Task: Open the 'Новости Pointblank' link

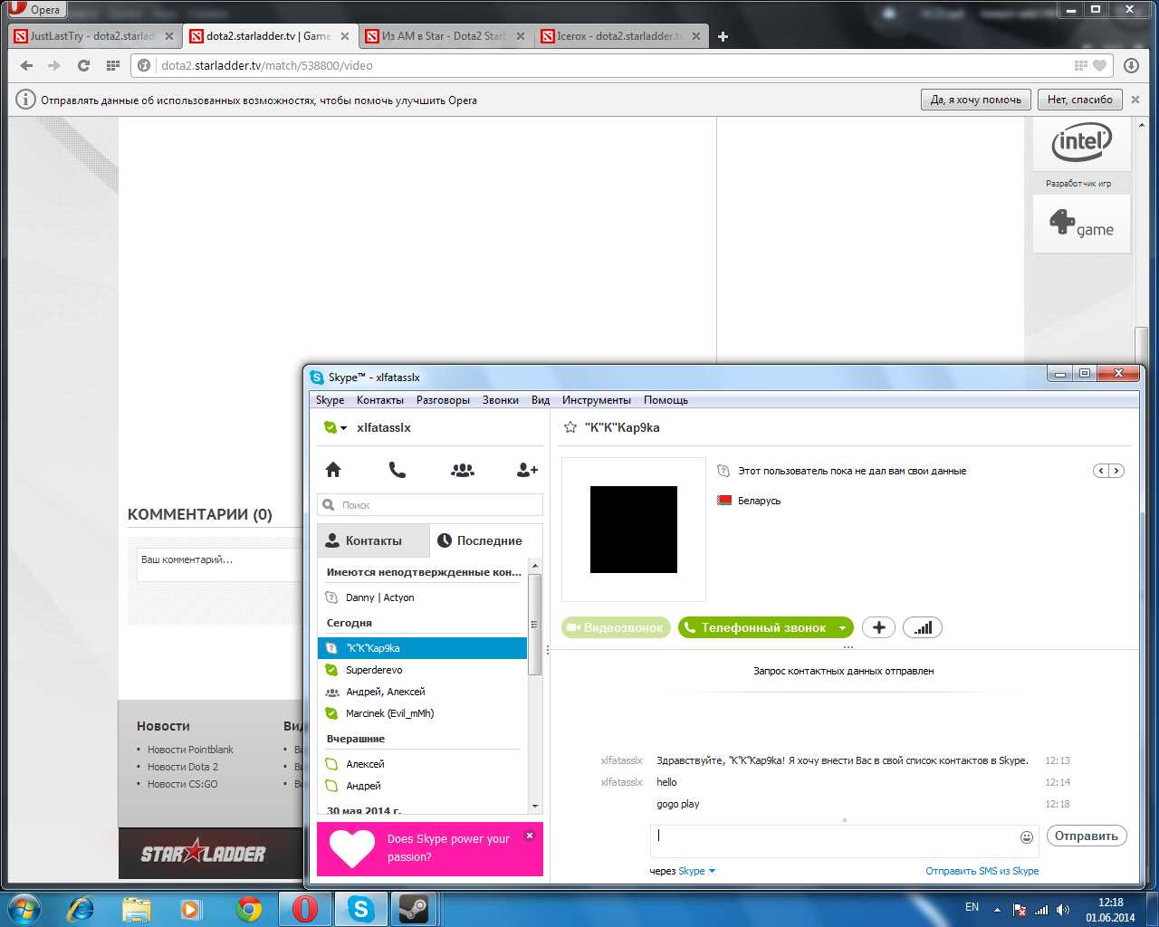Action: point(190,750)
